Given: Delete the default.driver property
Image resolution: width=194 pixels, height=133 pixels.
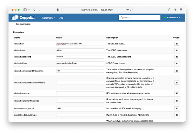Looking at the screenshot, I should pyautogui.click(x=177, y=63).
